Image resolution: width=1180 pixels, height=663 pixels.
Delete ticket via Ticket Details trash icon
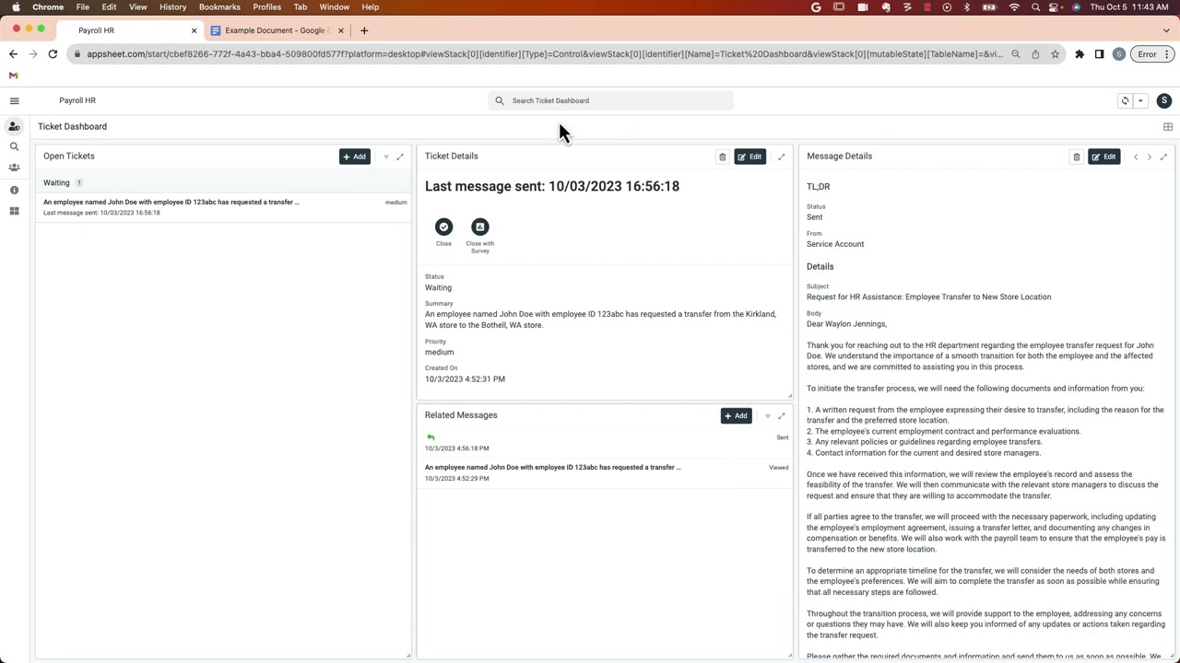pyautogui.click(x=722, y=157)
